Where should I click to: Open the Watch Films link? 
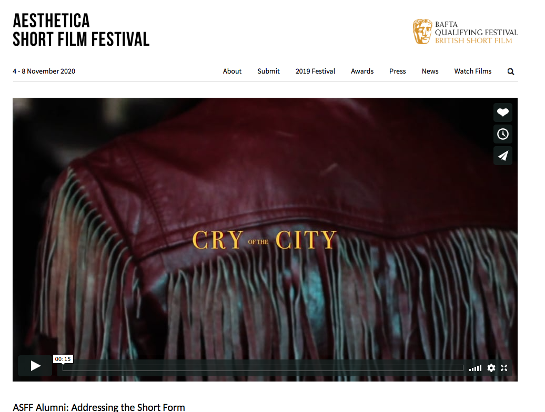pos(473,71)
